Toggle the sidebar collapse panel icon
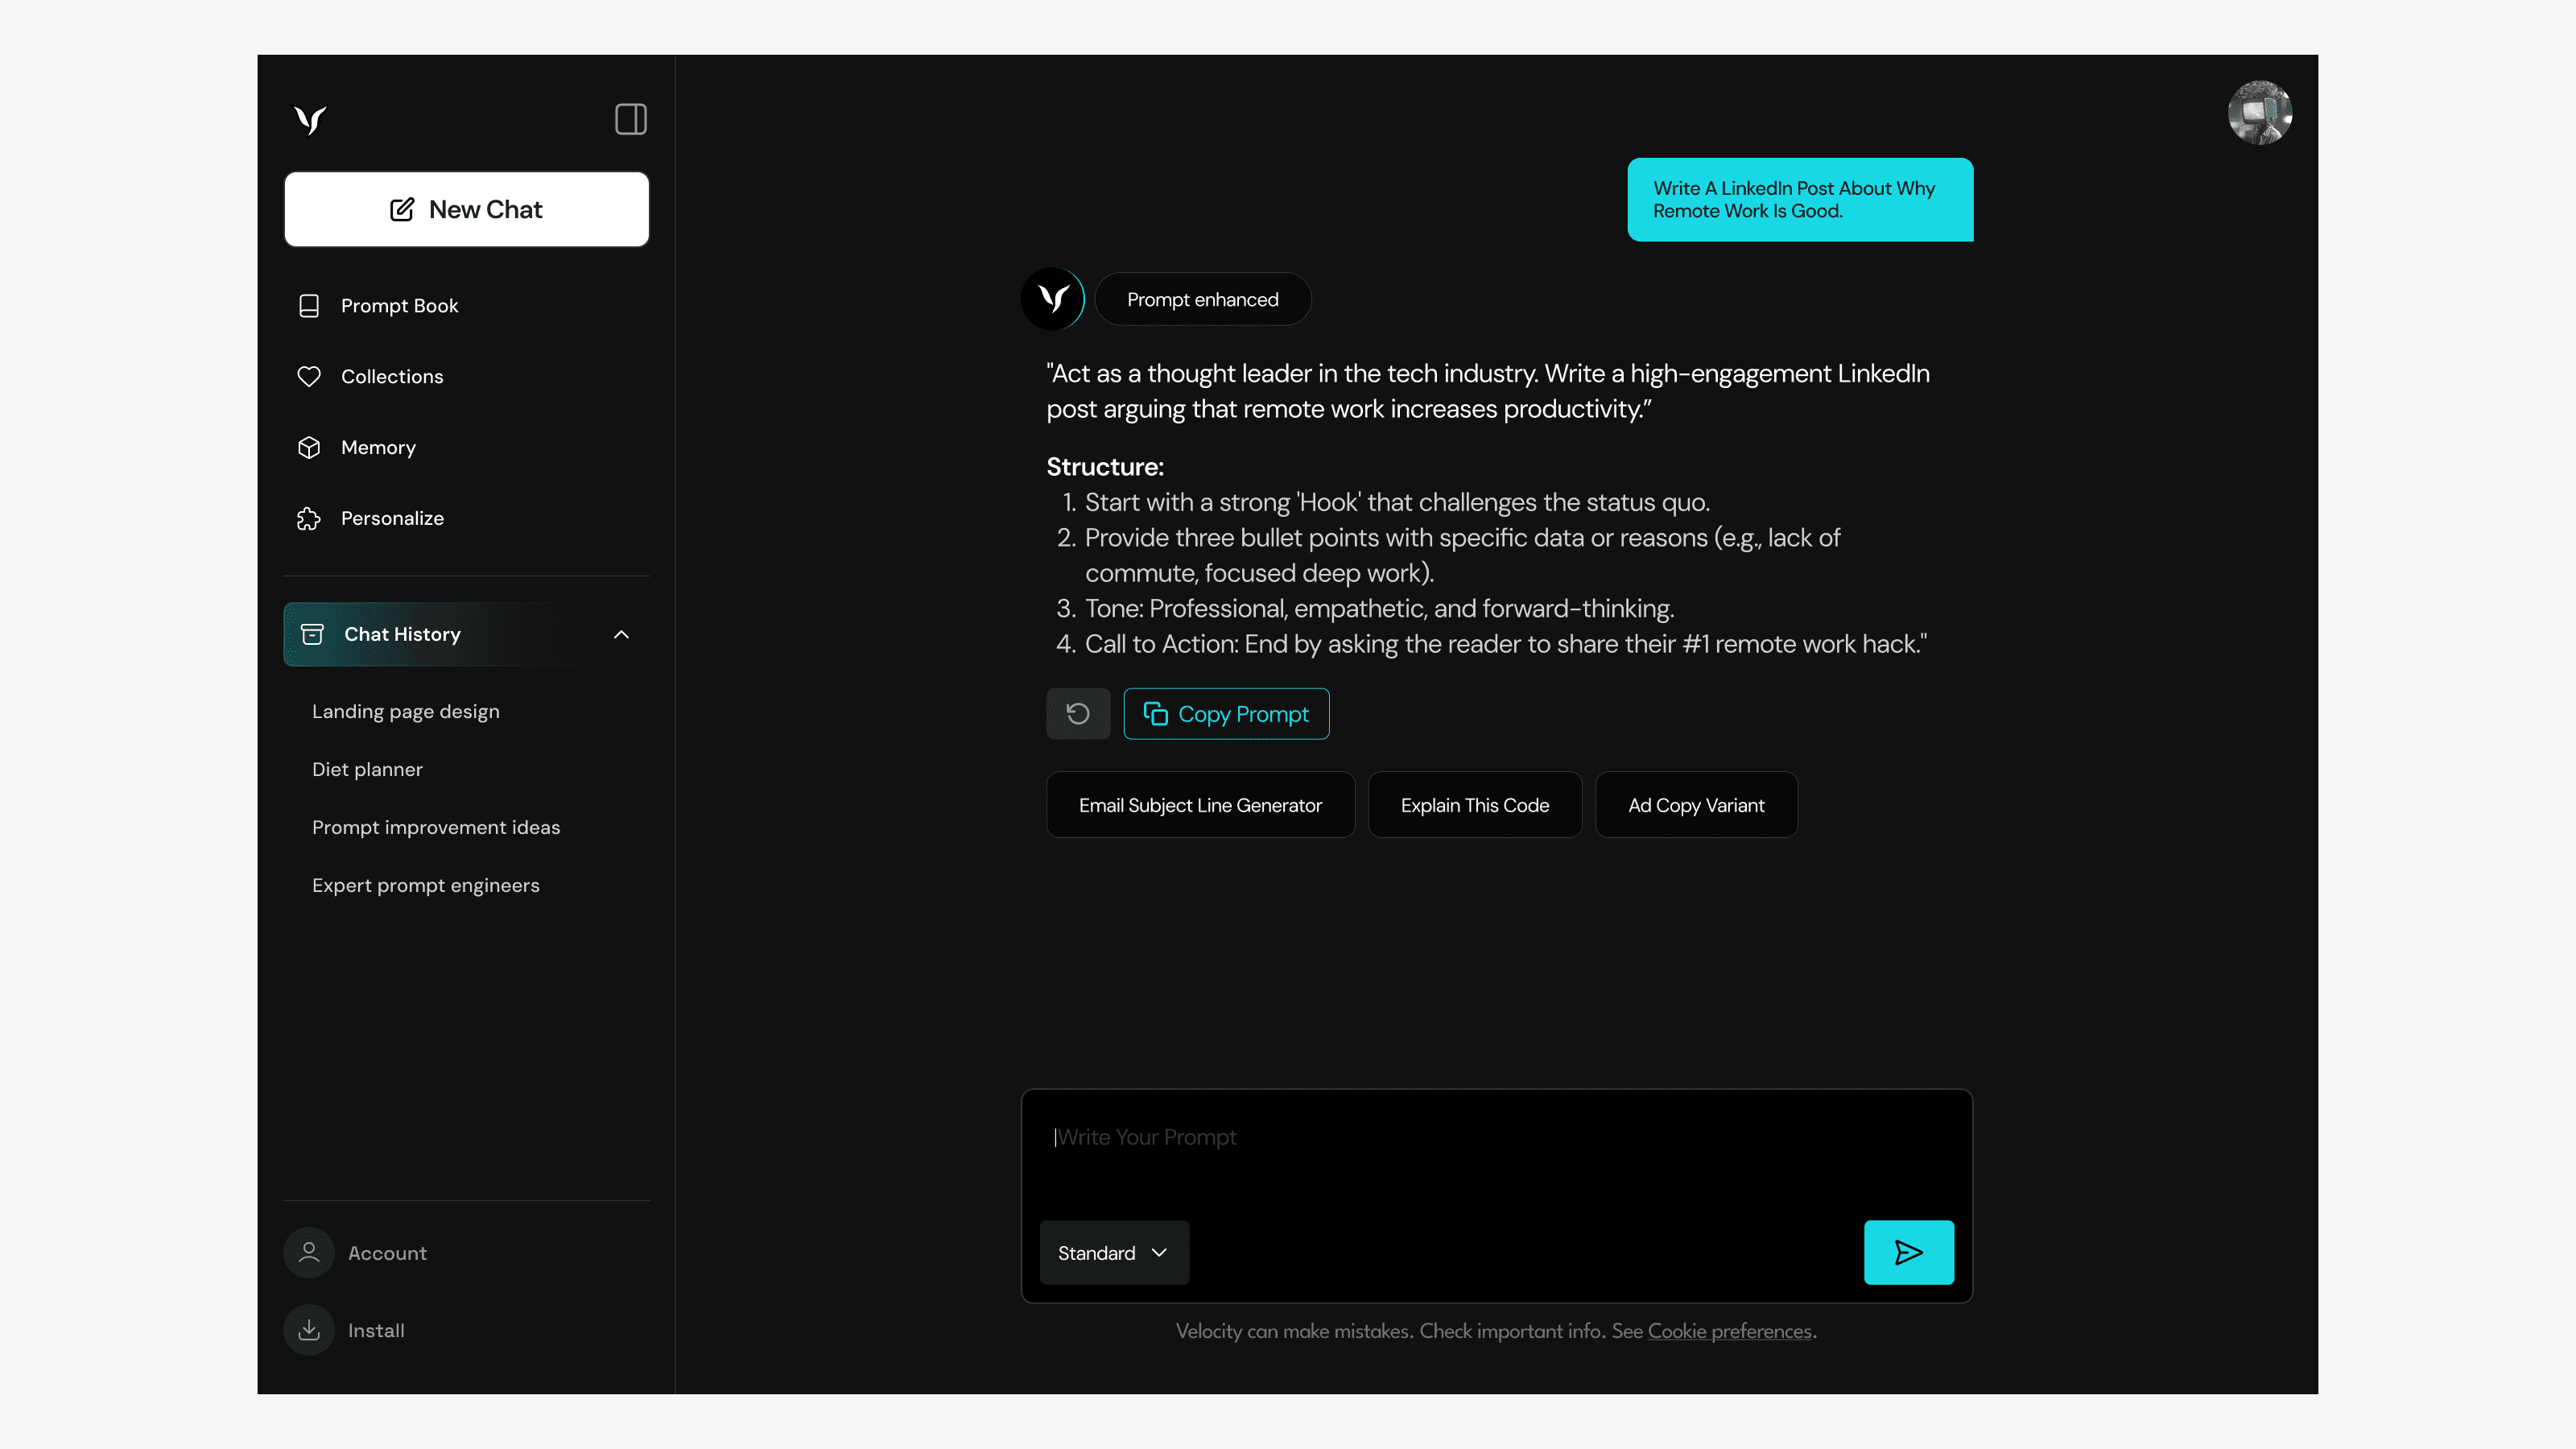The height and width of the screenshot is (1449, 2576). tap(630, 119)
